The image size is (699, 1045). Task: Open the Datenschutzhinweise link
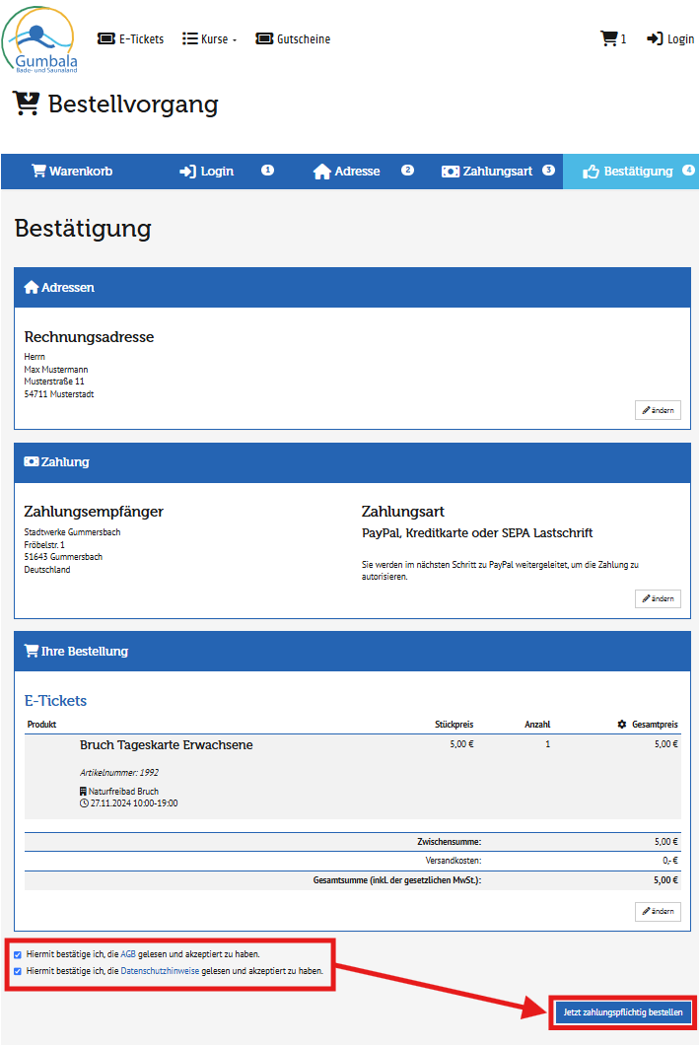(160, 971)
